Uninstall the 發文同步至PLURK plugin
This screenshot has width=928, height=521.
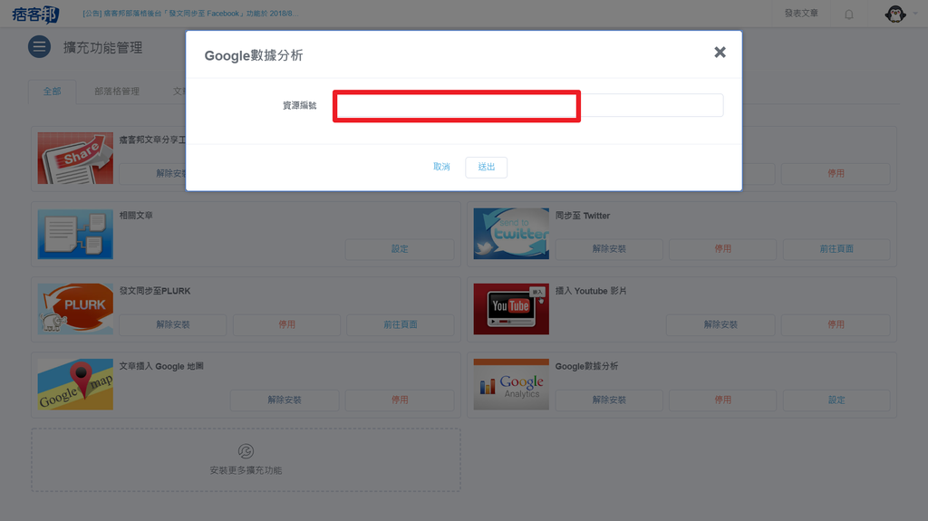173,324
